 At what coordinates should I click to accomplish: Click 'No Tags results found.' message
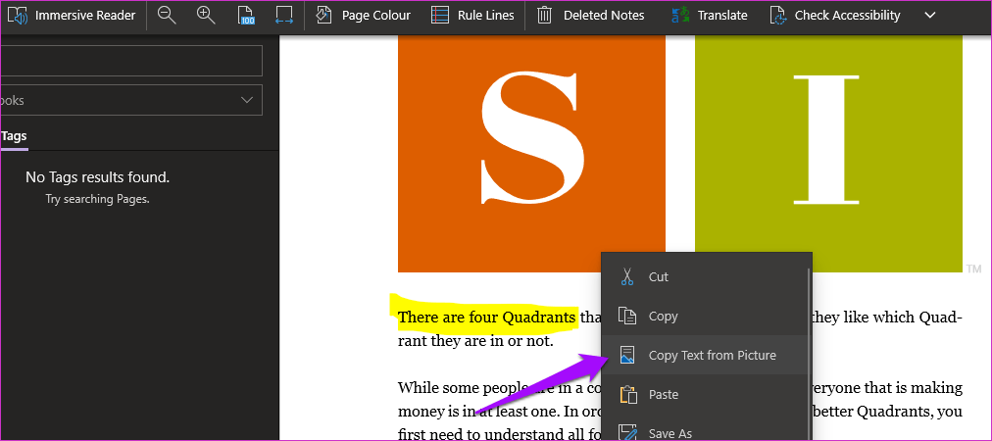tap(97, 177)
